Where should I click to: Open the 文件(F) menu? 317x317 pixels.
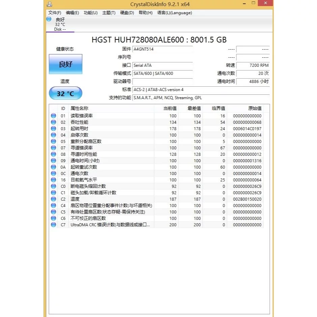[x=55, y=13]
